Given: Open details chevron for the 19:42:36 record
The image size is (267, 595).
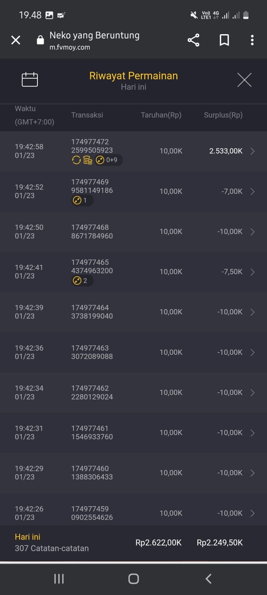Looking at the screenshot, I should pyautogui.click(x=253, y=352).
